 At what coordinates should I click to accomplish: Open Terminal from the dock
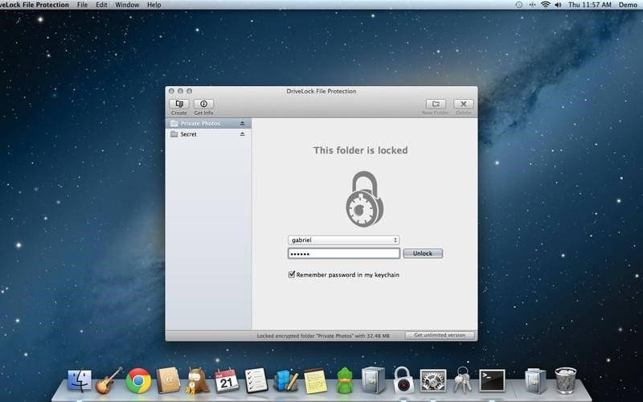click(492, 380)
